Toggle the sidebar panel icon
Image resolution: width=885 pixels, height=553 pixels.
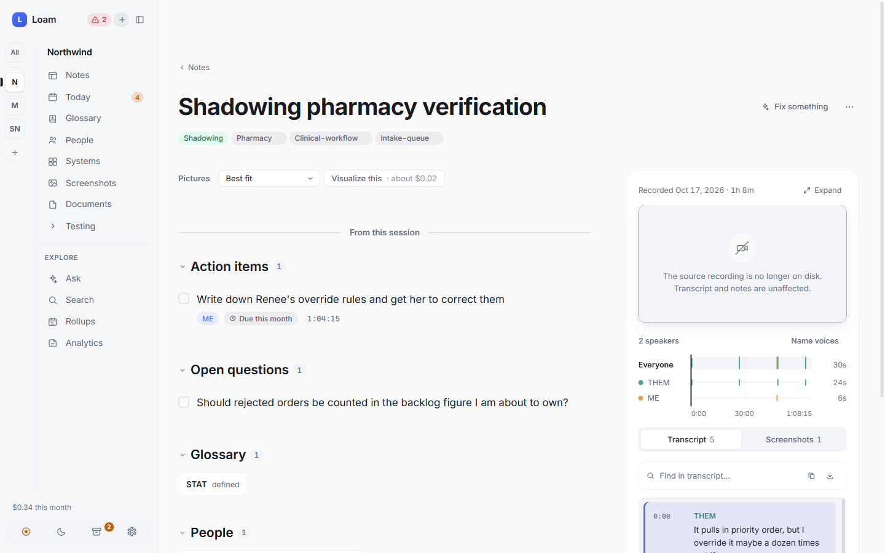pos(140,20)
